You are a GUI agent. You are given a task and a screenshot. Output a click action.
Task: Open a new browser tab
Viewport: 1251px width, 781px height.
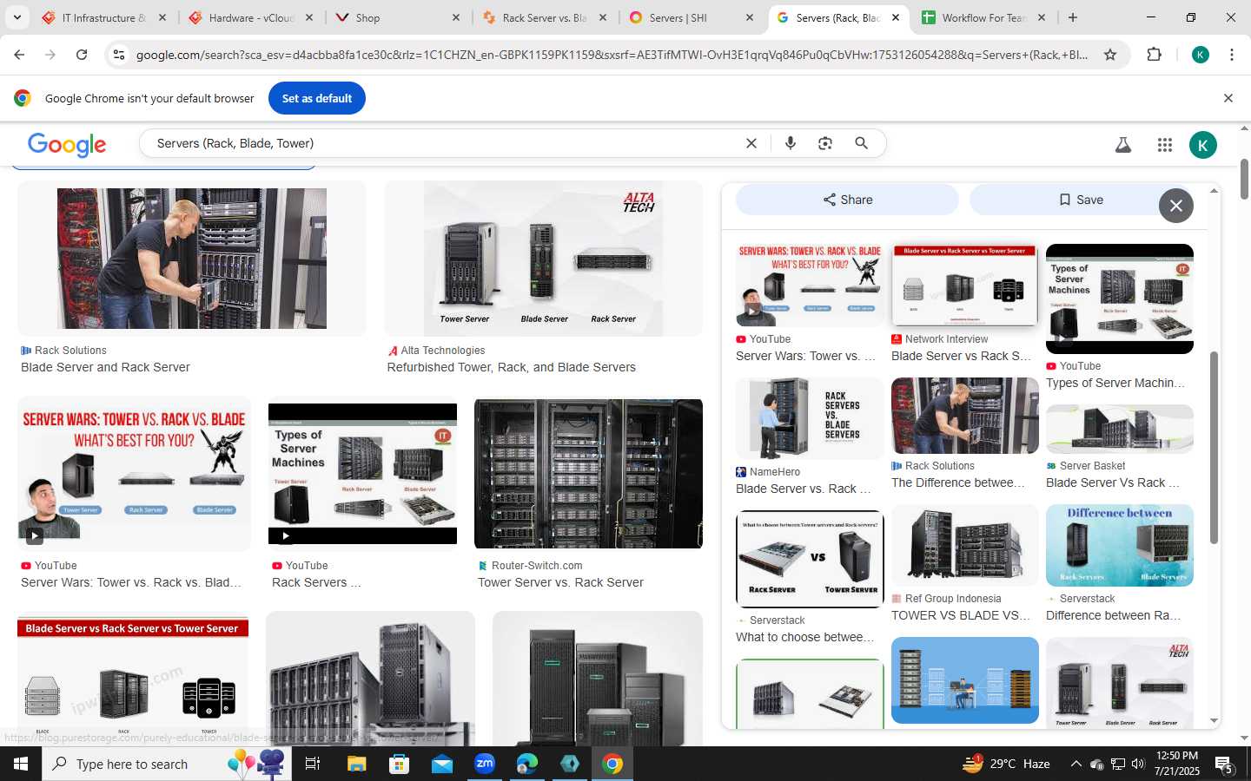point(1073,17)
